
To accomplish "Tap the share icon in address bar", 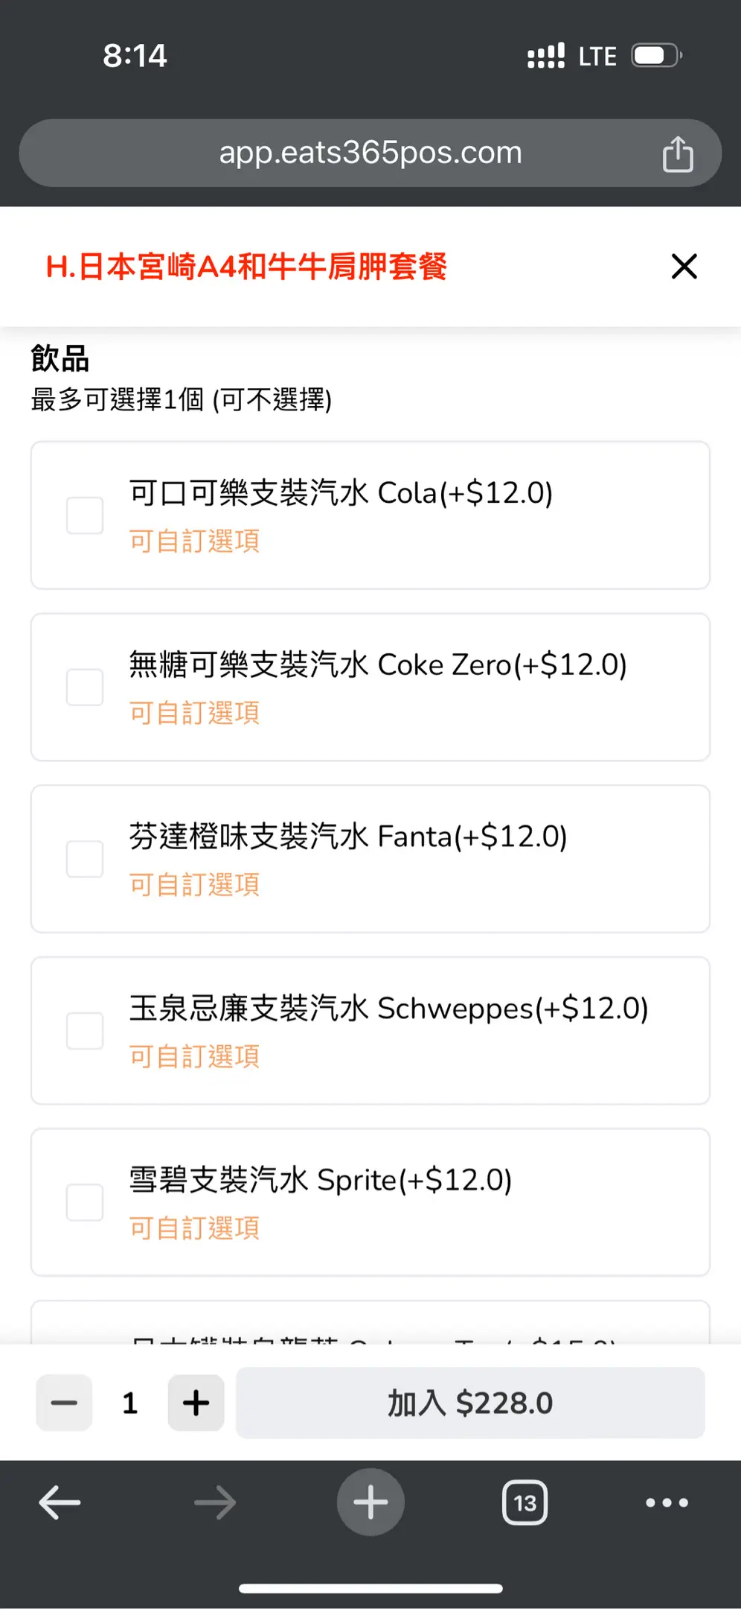I will point(677,154).
